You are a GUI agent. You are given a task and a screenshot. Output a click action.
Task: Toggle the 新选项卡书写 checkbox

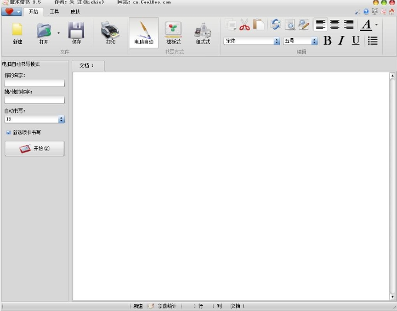[x=8, y=132]
